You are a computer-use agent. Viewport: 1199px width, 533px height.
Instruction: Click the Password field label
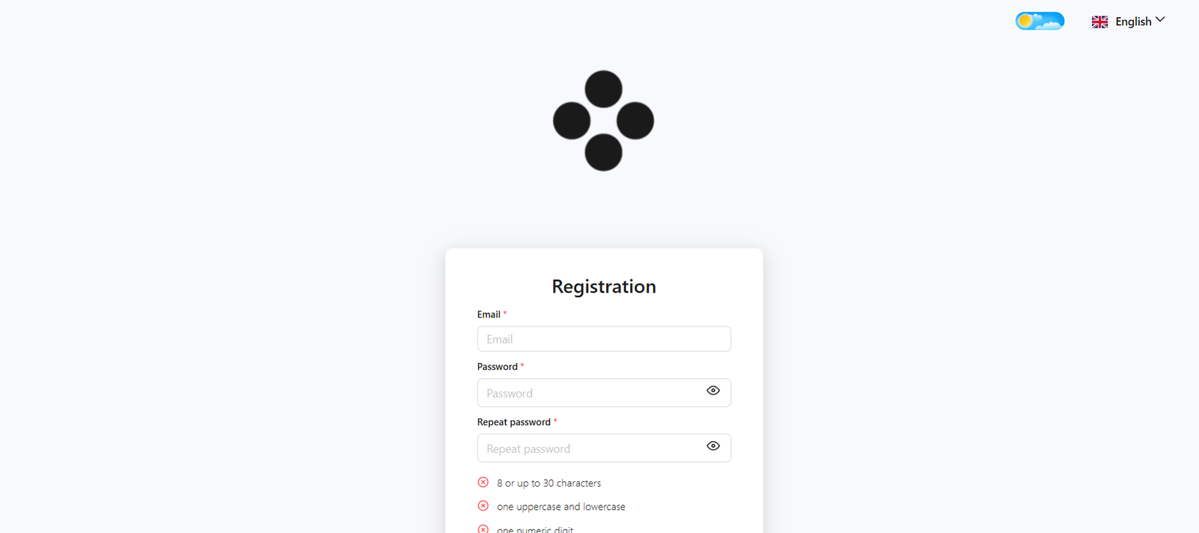click(497, 367)
